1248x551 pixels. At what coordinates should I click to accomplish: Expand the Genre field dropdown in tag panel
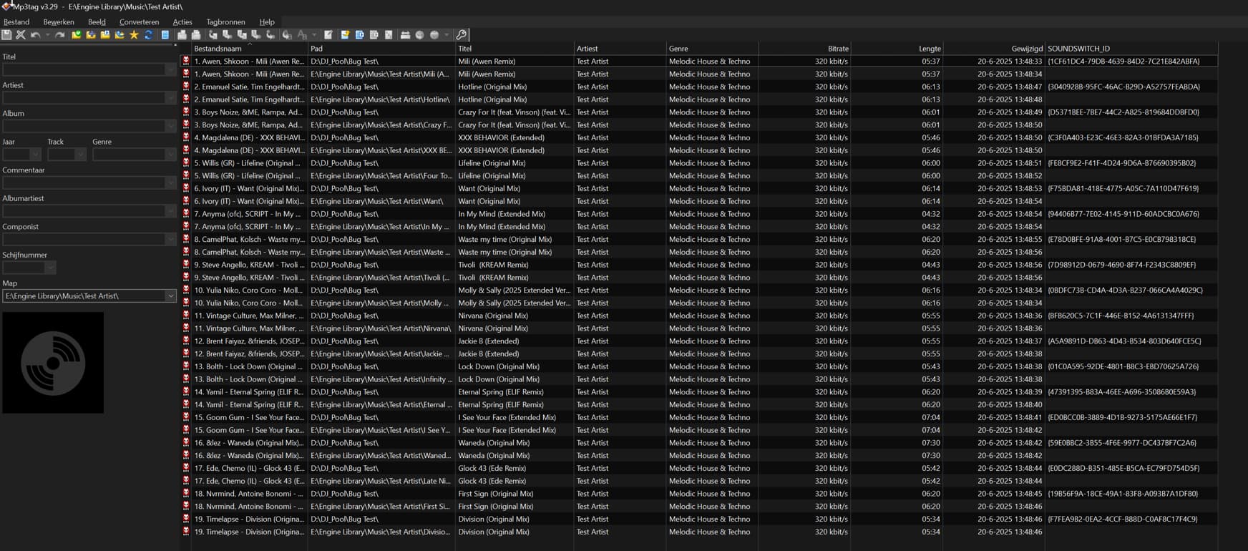[x=170, y=155]
